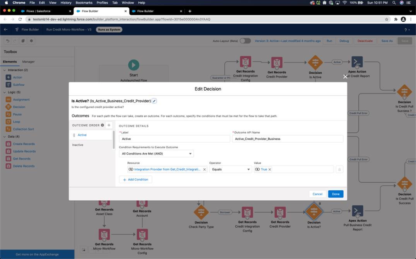Remove the Integration Provider resource with its X
This screenshot has width=416, height=259.
click(x=204, y=169)
